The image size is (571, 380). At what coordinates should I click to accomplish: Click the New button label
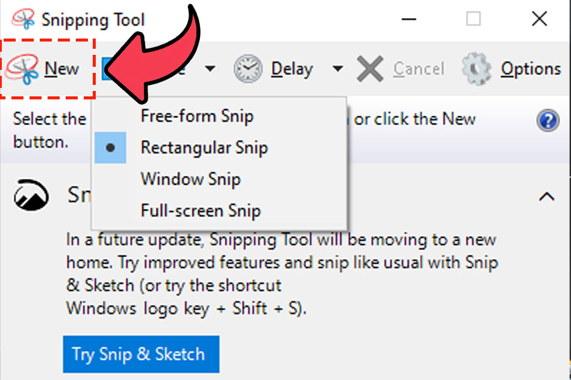61,69
